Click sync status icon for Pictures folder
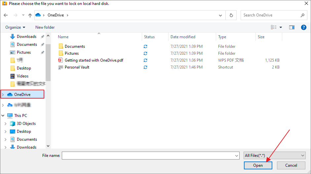The height and width of the screenshot is (174, 311). 145,53
